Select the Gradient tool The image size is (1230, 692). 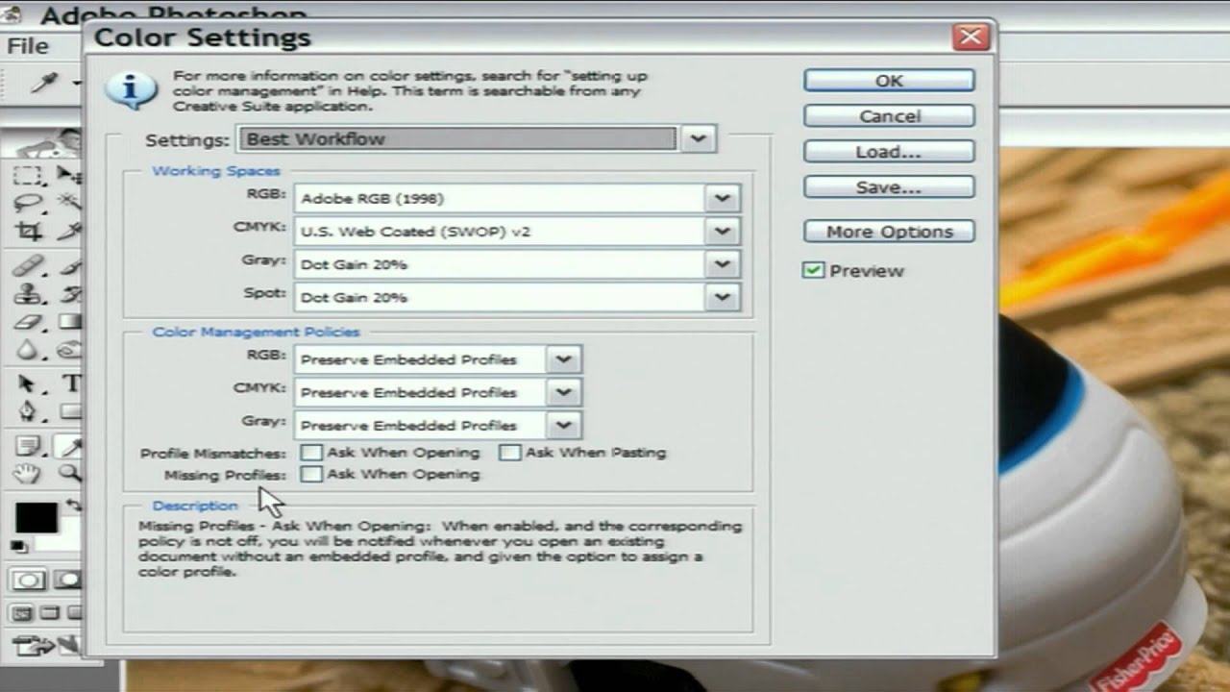tap(70, 322)
